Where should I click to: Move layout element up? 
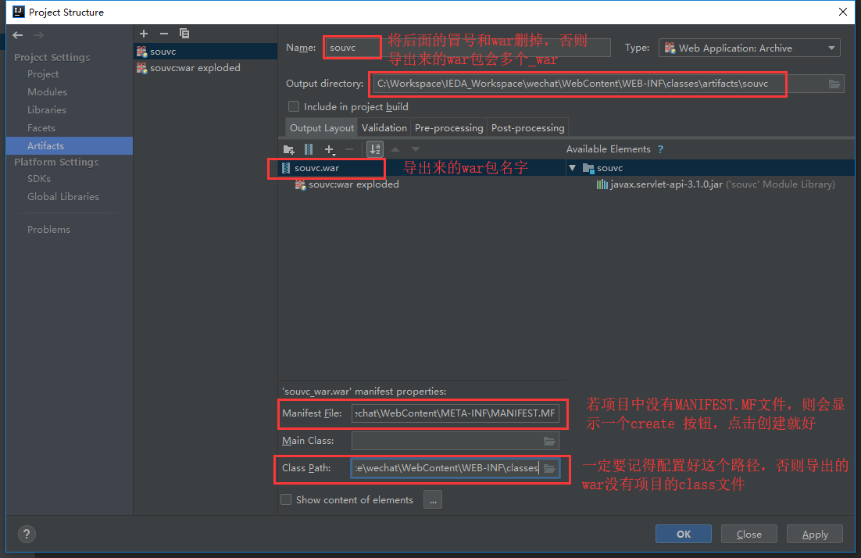point(395,148)
